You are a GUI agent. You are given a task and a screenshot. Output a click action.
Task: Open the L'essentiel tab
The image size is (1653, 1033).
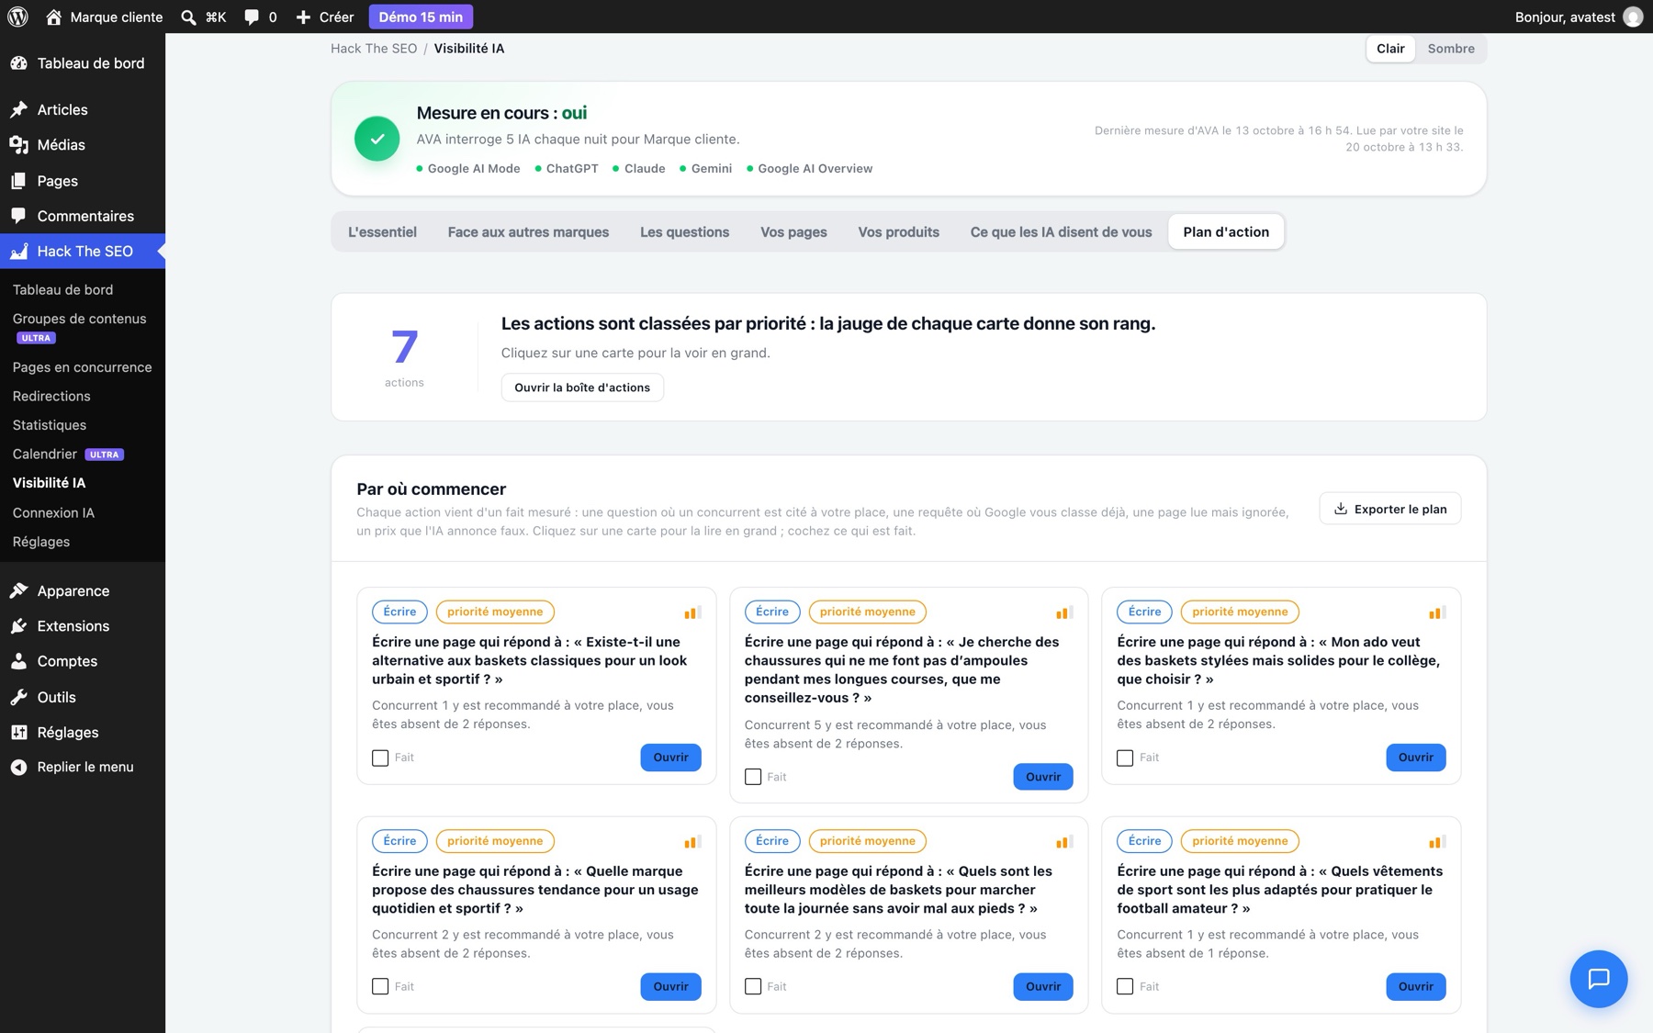coord(382,232)
